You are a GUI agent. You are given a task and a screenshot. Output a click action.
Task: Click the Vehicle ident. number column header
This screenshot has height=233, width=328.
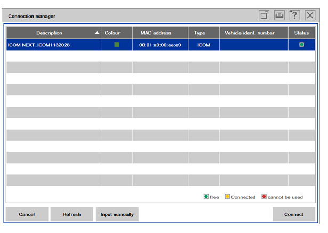254,33
